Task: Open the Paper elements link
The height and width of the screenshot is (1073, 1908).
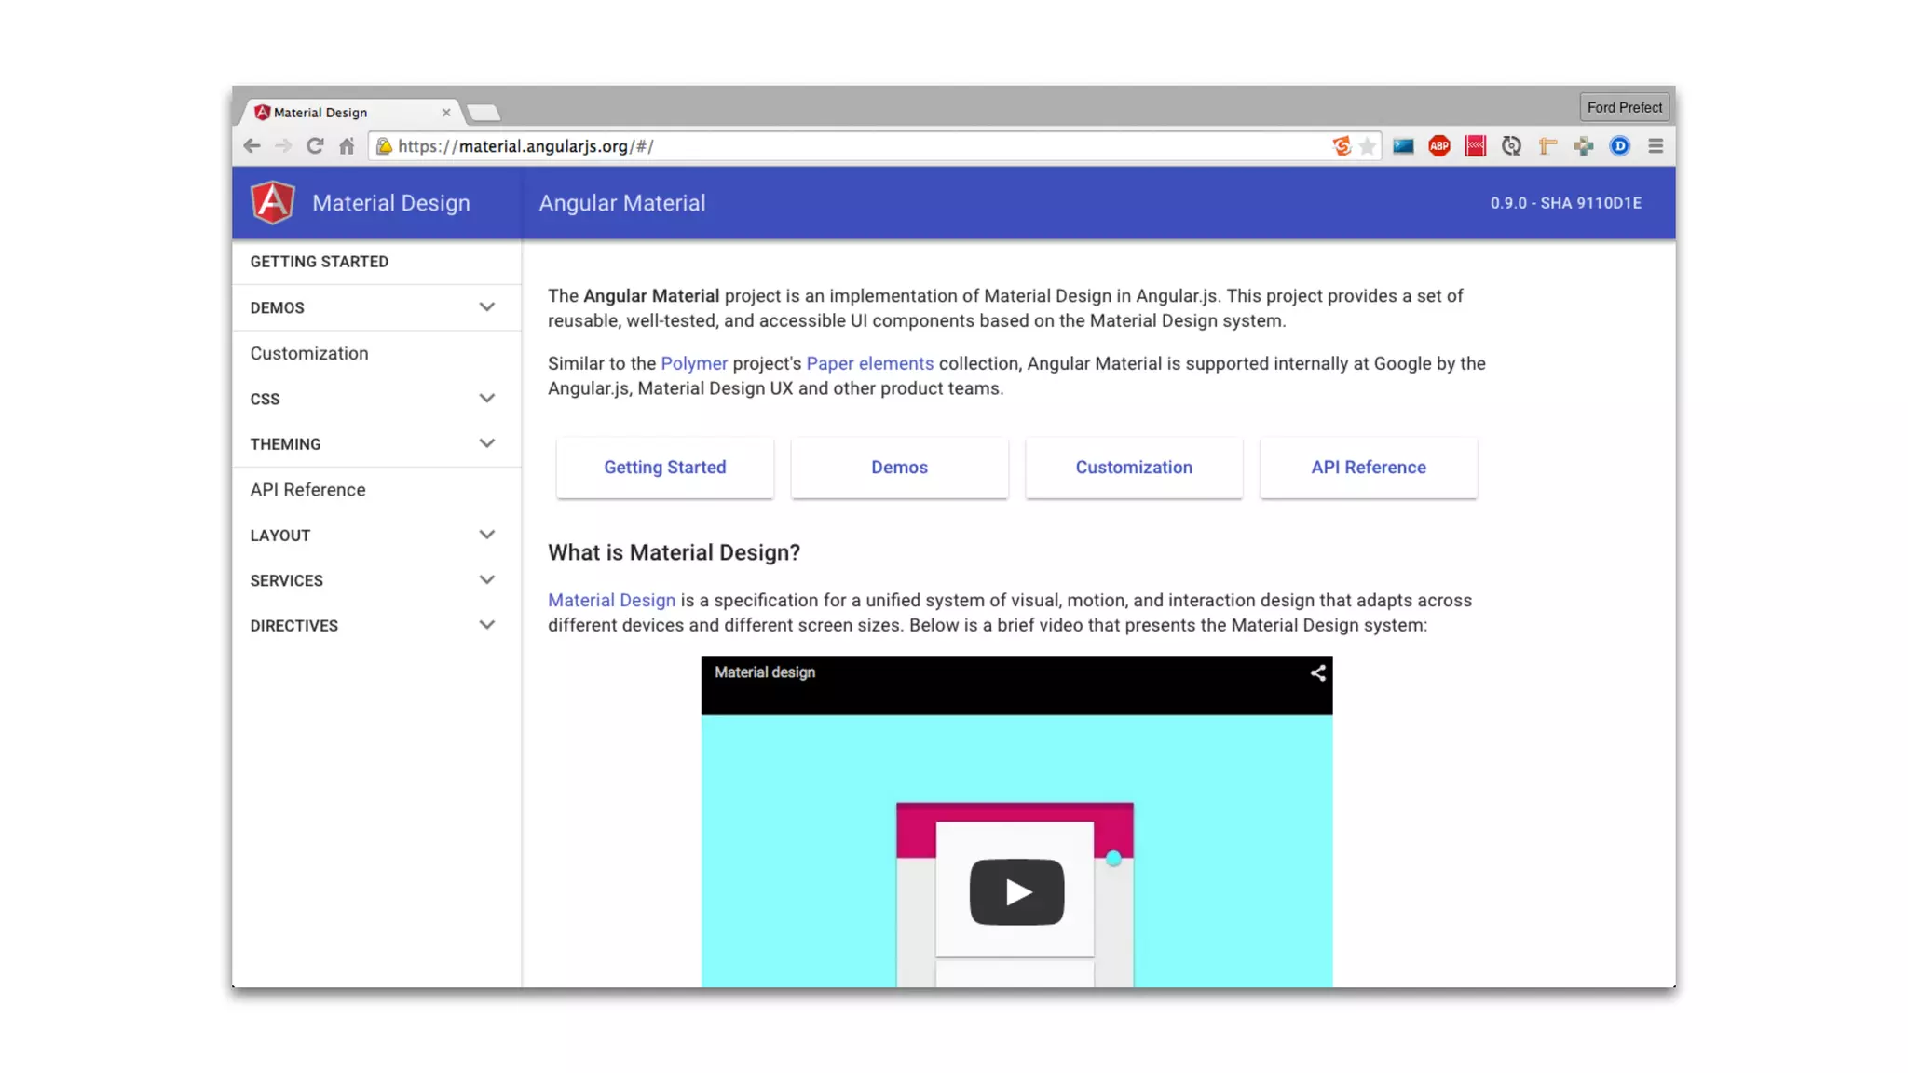Action: 869,364
